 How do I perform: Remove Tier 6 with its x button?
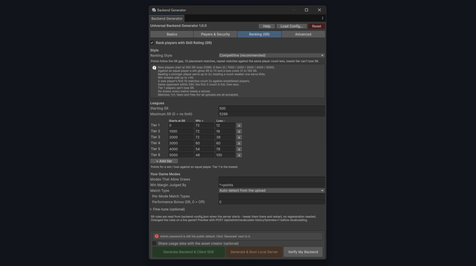pyautogui.click(x=239, y=155)
